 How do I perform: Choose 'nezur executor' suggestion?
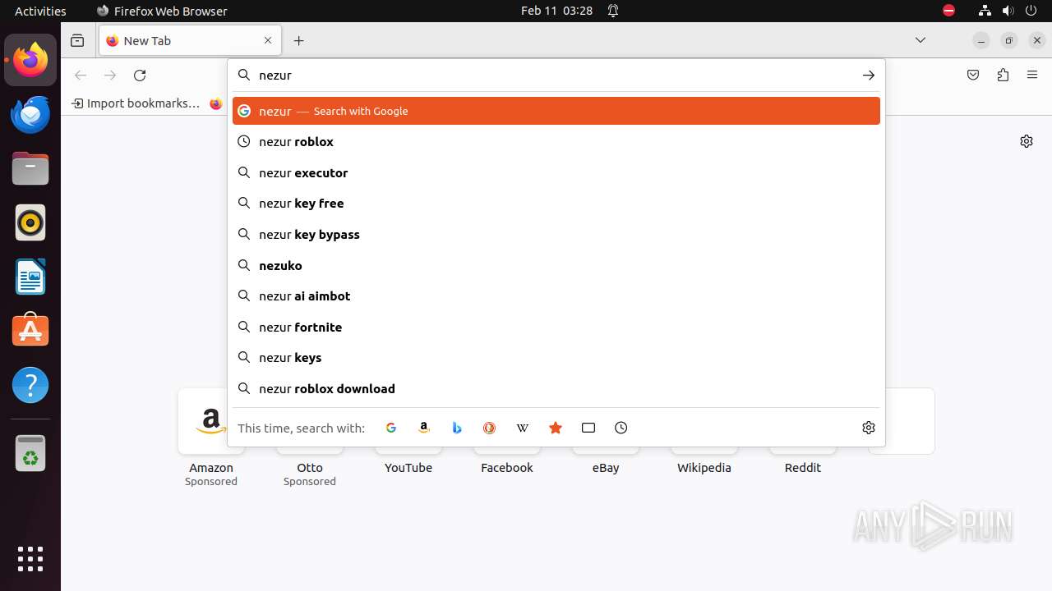click(x=556, y=173)
